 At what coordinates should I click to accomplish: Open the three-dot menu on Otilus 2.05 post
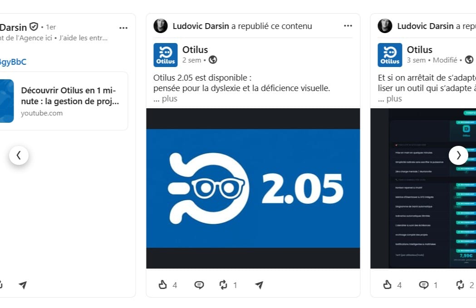coord(348,26)
